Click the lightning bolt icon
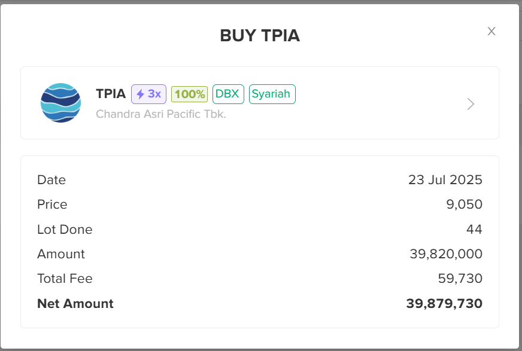 pyautogui.click(x=141, y=94)
